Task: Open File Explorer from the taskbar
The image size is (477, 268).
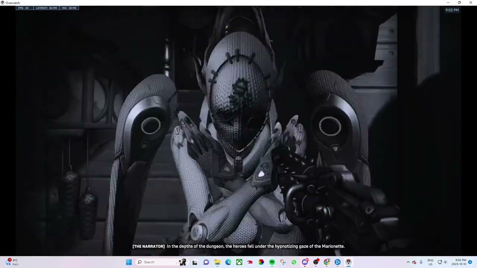Action: (217, 262)
